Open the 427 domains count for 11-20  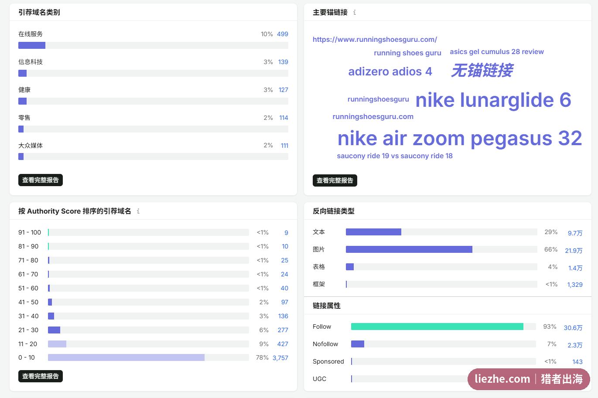tap(283, 344)
